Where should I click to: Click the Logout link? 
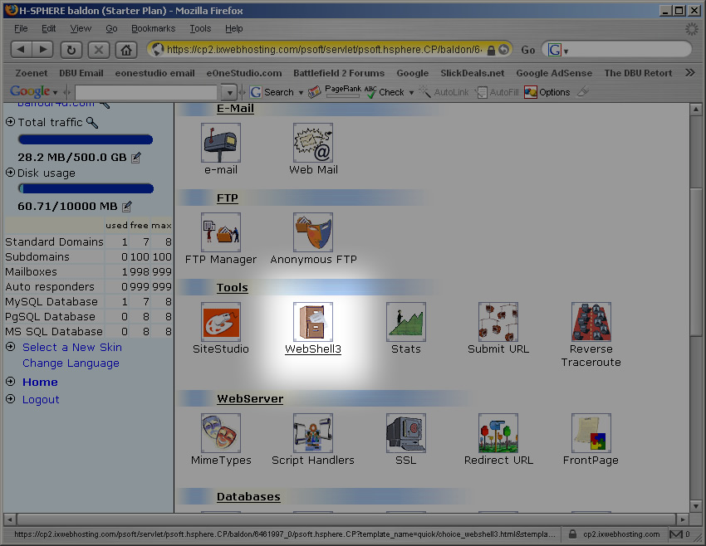point(41,400)
